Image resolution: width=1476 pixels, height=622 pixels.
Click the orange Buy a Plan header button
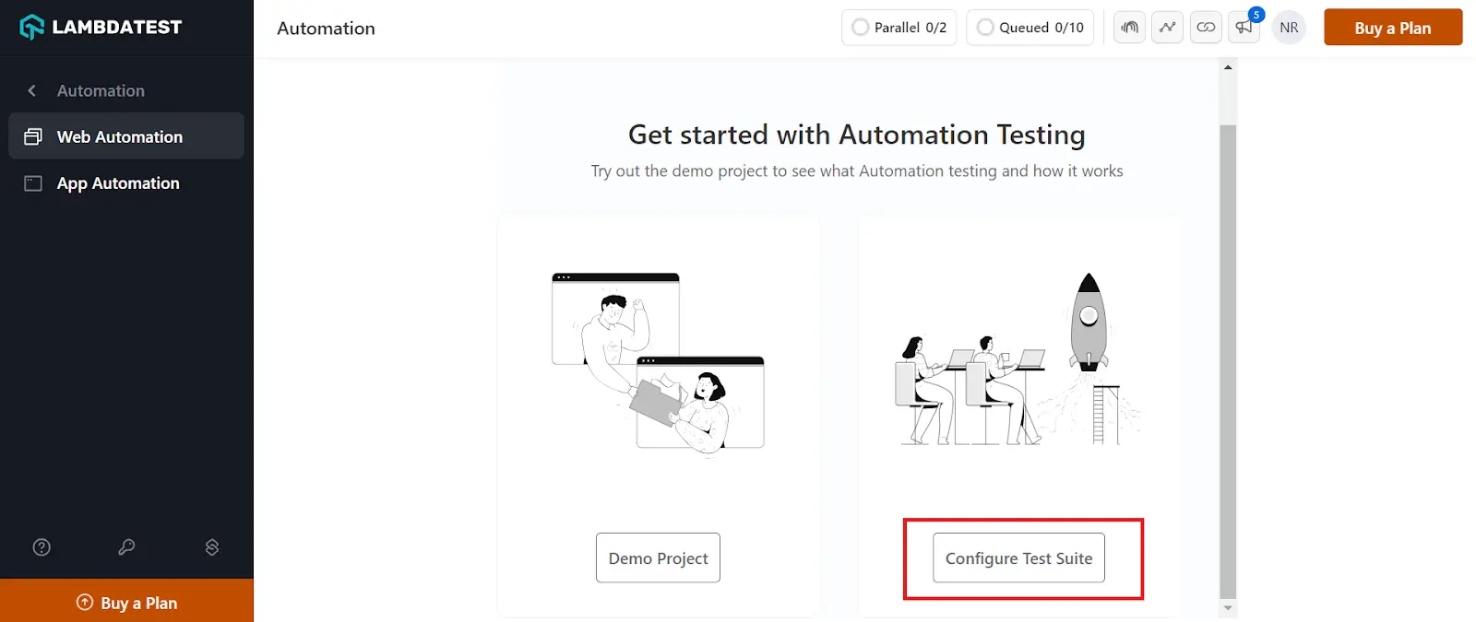coord(1393,28)
